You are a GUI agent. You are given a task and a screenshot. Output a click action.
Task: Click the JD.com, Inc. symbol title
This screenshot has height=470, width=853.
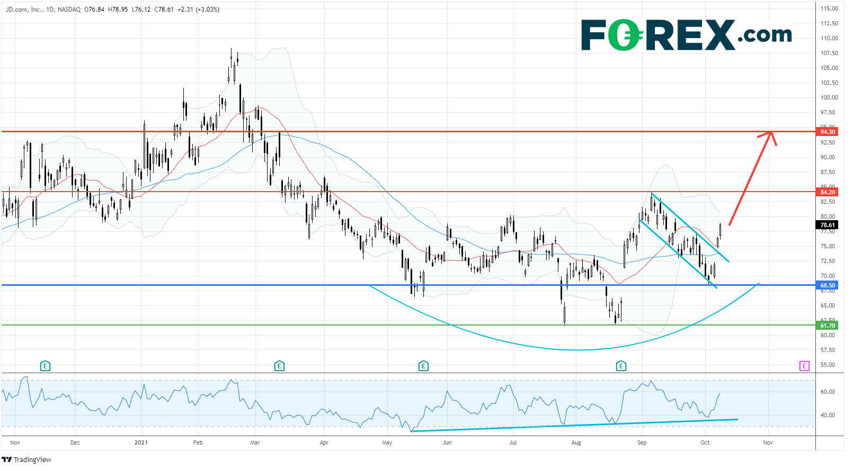coord(24,10)
